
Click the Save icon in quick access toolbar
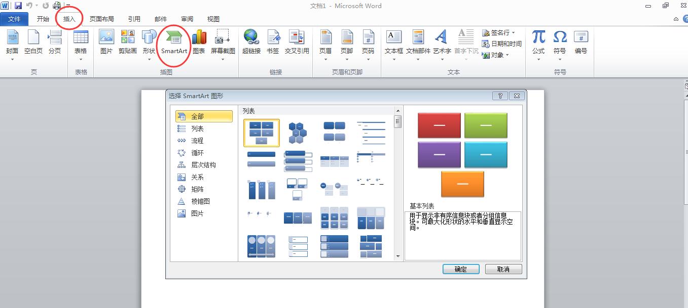click(x=18, y=6)
